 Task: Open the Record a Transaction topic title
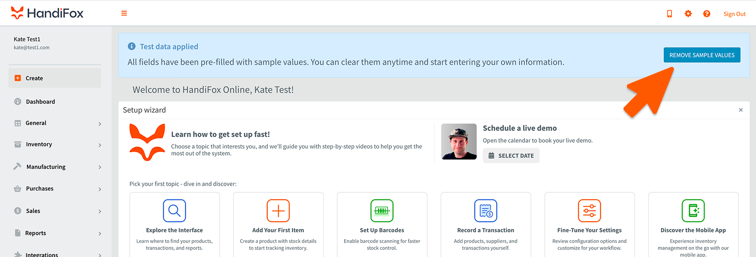(486, 230)
